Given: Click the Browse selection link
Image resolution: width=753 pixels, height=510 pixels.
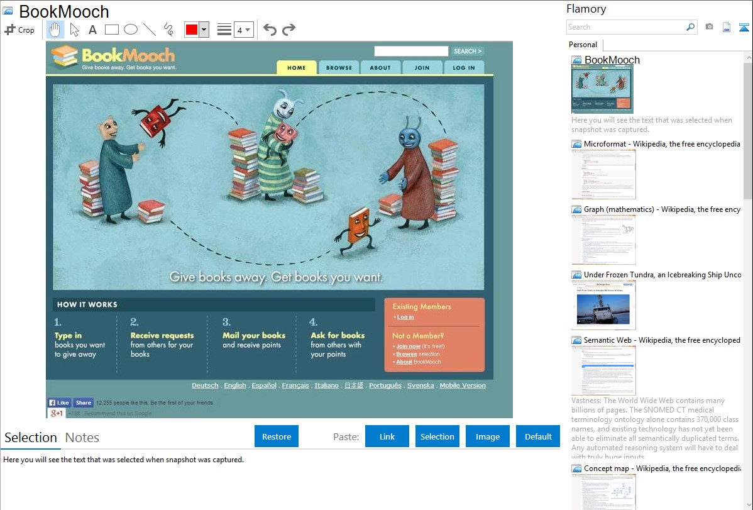Looking at the screenshot, I should [x=406, y=354].
